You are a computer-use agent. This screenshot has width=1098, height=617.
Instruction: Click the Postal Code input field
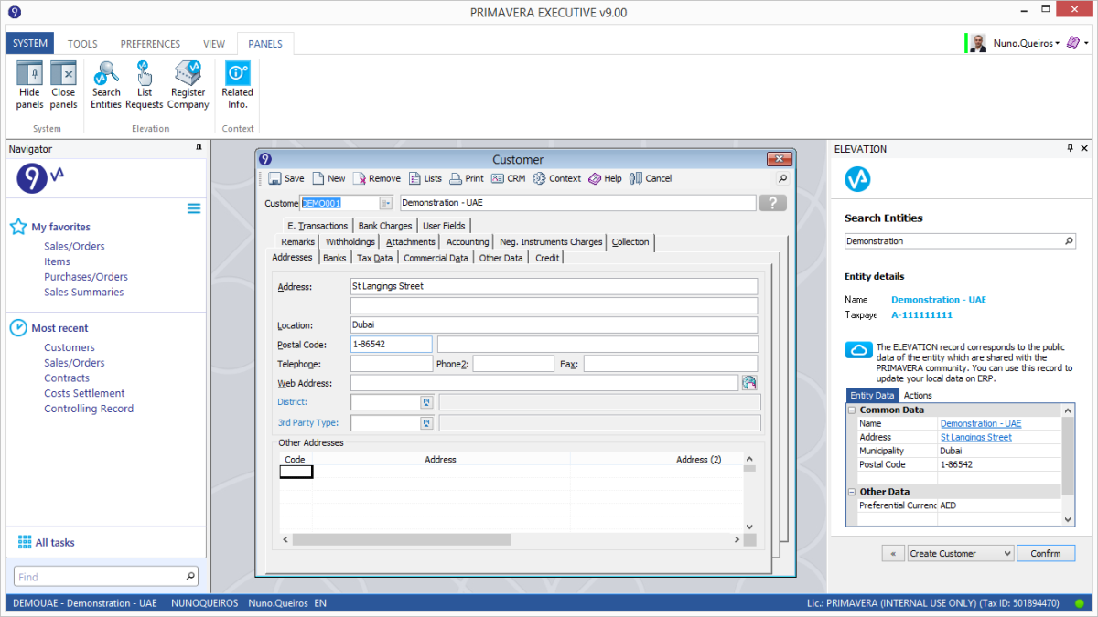point(392,345)
